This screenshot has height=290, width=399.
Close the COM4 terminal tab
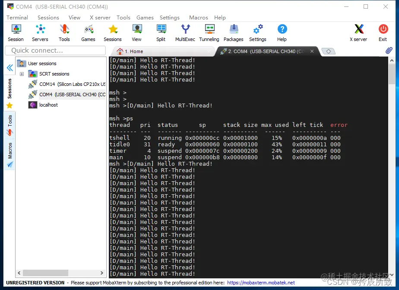[312, 51]
